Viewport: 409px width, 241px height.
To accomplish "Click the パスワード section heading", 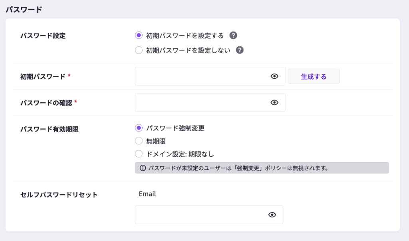I will [24, 10].
